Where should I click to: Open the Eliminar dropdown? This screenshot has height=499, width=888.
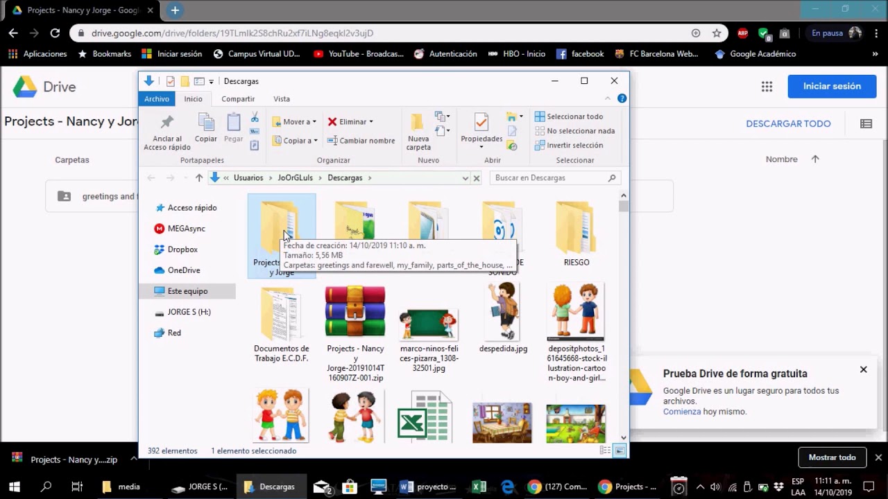coord(350,122)
